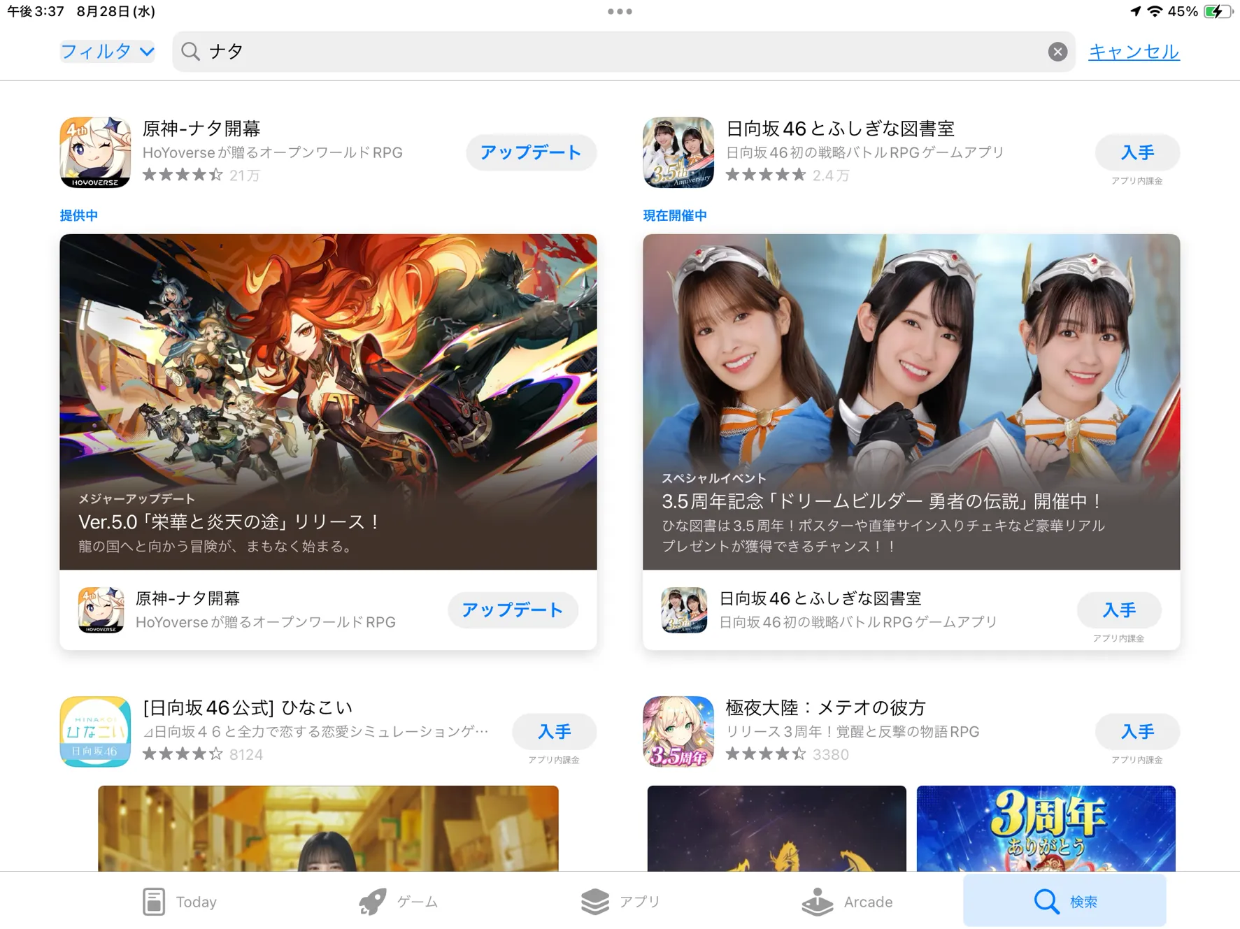
Task: Open the 3.5周年記念 ドリームビルダー event banner
Action: click(x=911, y=401)
